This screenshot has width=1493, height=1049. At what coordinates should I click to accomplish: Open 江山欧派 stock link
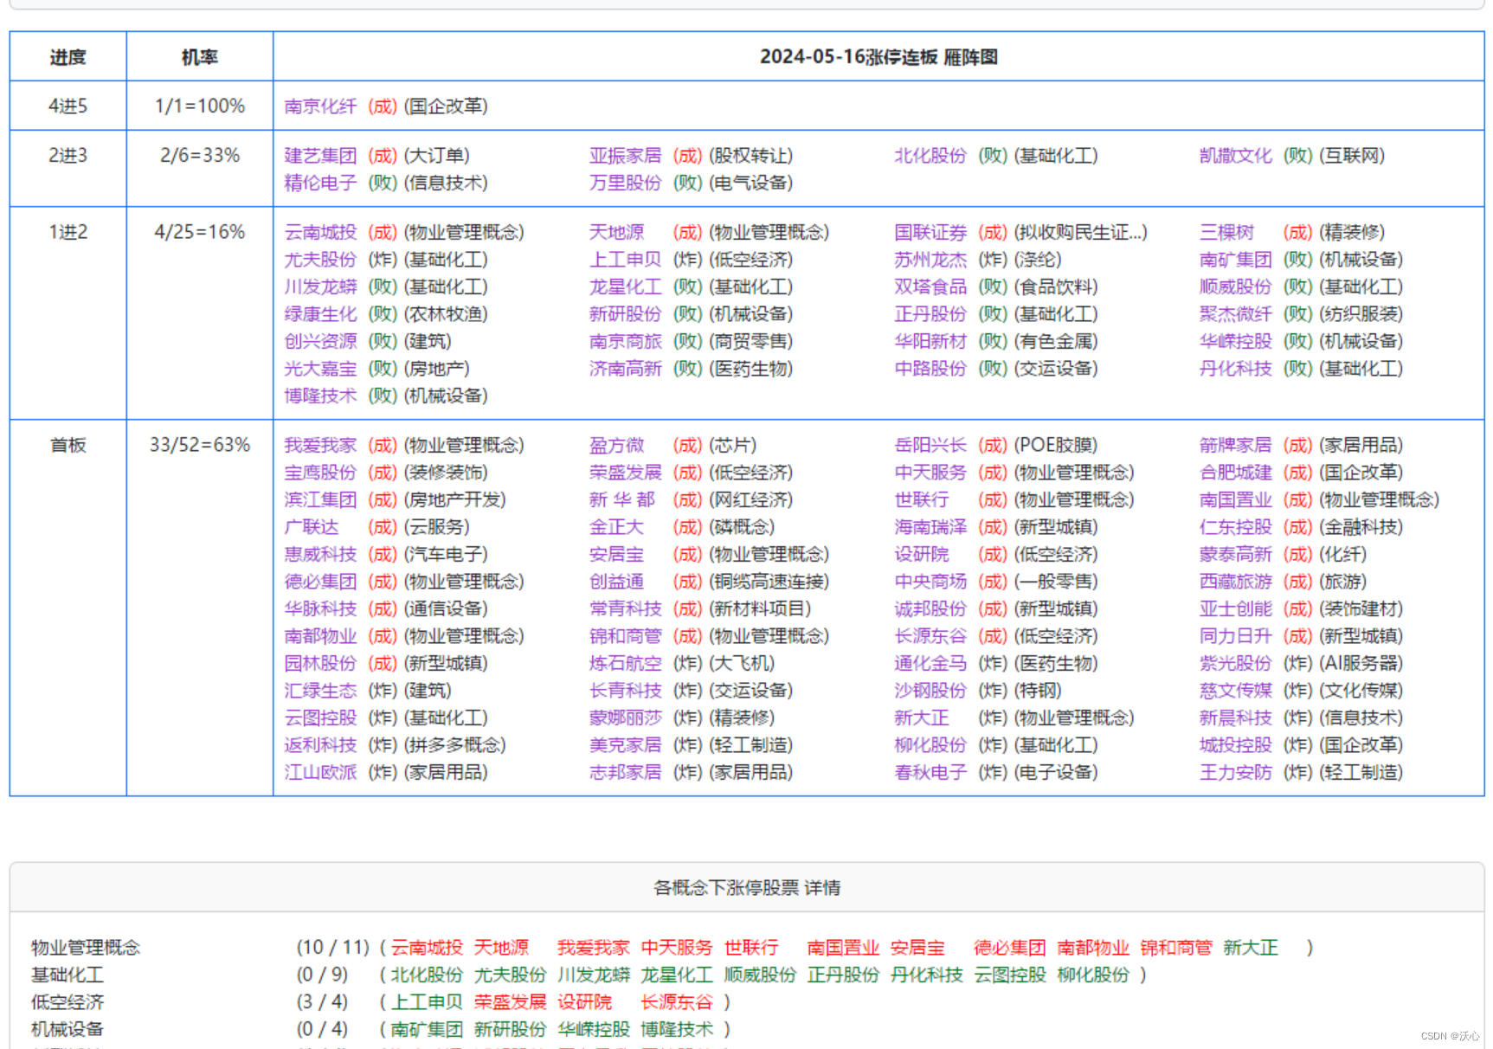click(320, 772)
